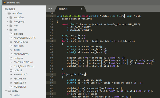Click the ADOPTERS.md markup icon

[11, 42]
